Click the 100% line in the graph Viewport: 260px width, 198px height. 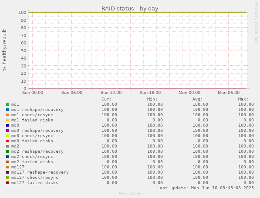[x=138, y=12]
